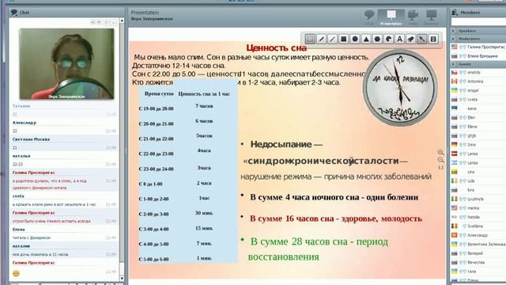Screen dimensions: 506x285
Task: Select the polygon shape tool
Action: point(377,39)
